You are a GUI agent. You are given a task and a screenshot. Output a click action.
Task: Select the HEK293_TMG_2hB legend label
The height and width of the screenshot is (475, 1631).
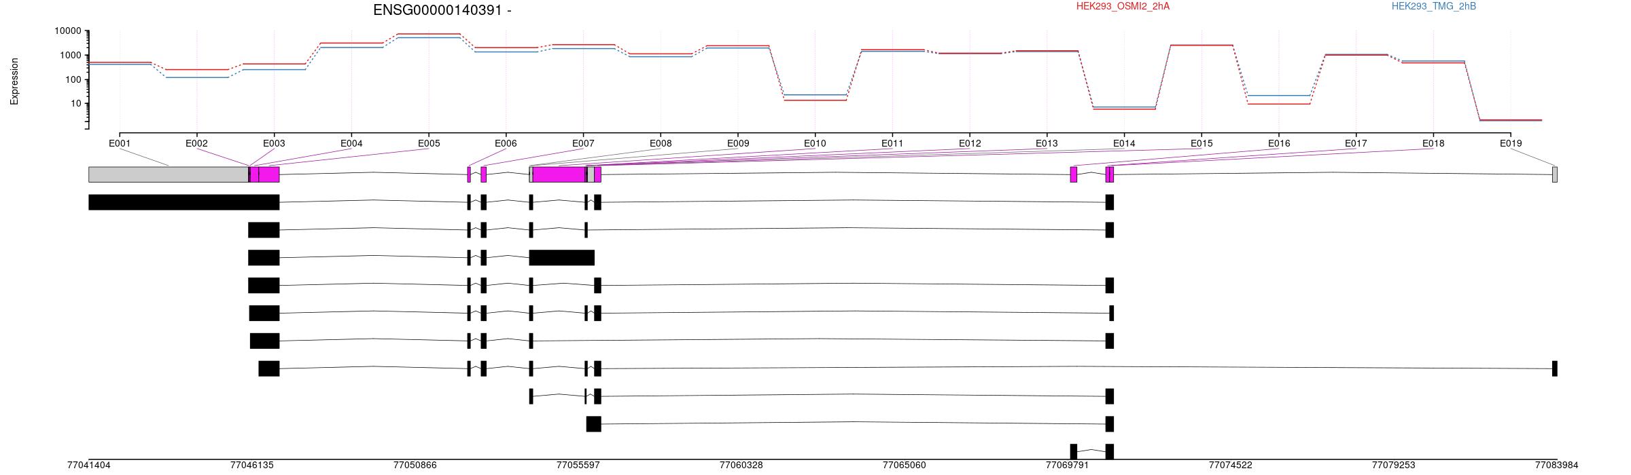click(x=1434, y=6)
